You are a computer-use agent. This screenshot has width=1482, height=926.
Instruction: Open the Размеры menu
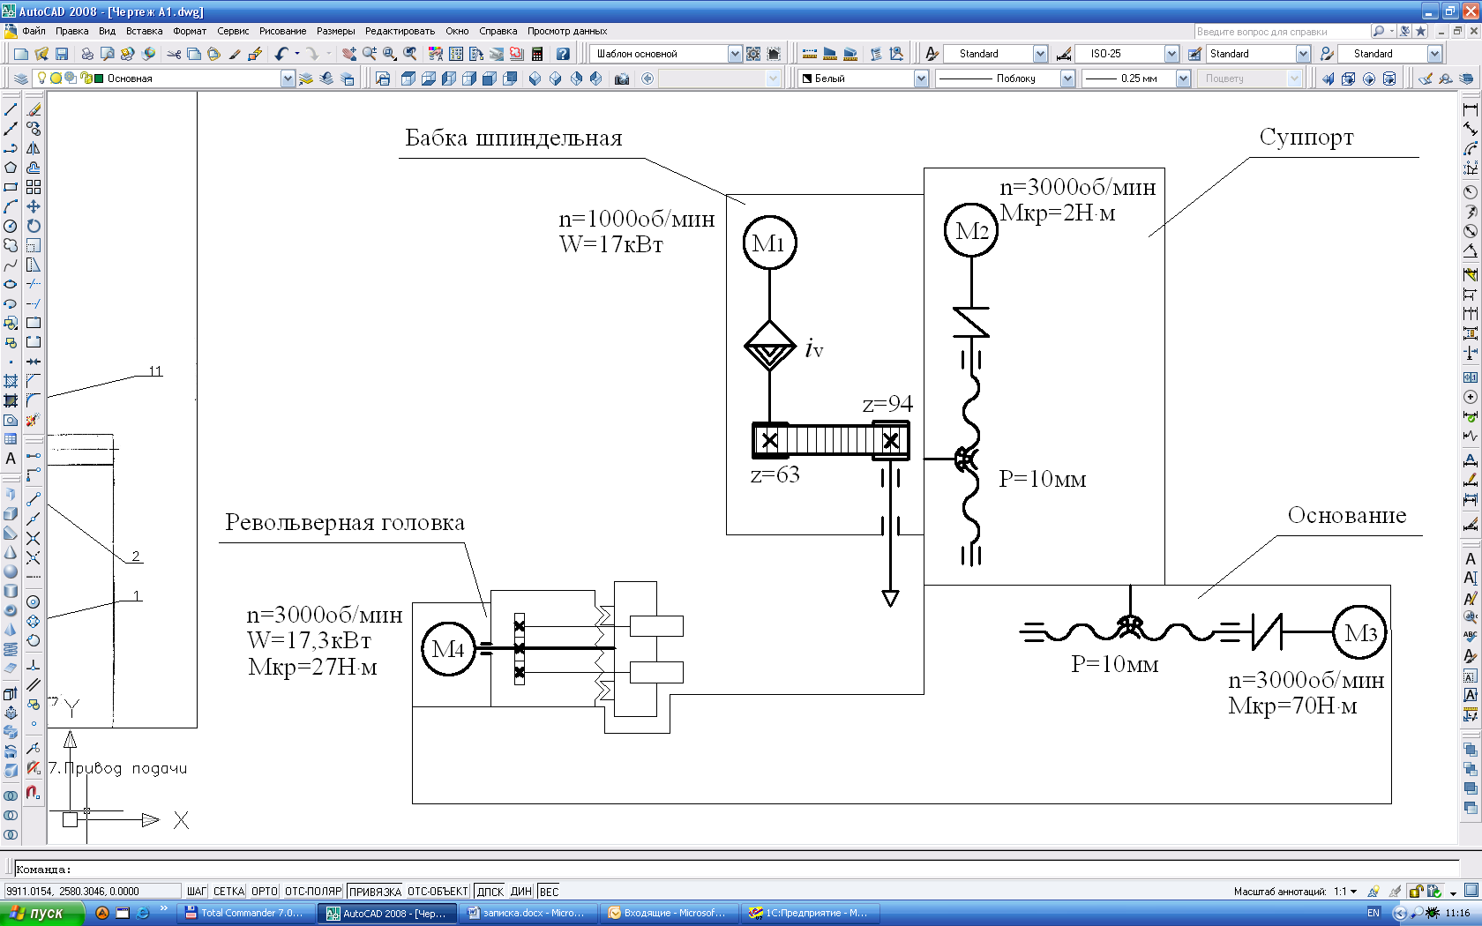(335, 31)
